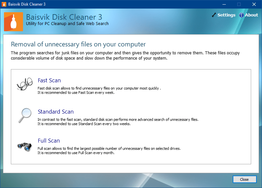Click the 'The program searches for junk files' paragraph
This screenshot has height=188, width=262.
click(x=125, y=56)
